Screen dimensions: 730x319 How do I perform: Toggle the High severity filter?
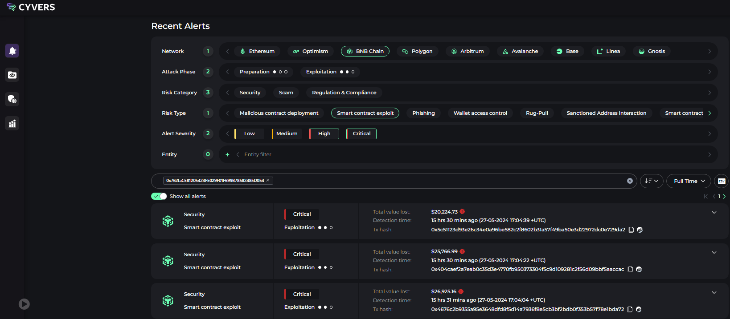(x=324, y=133)
